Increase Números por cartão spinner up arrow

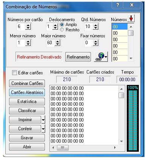pos(28,25)
